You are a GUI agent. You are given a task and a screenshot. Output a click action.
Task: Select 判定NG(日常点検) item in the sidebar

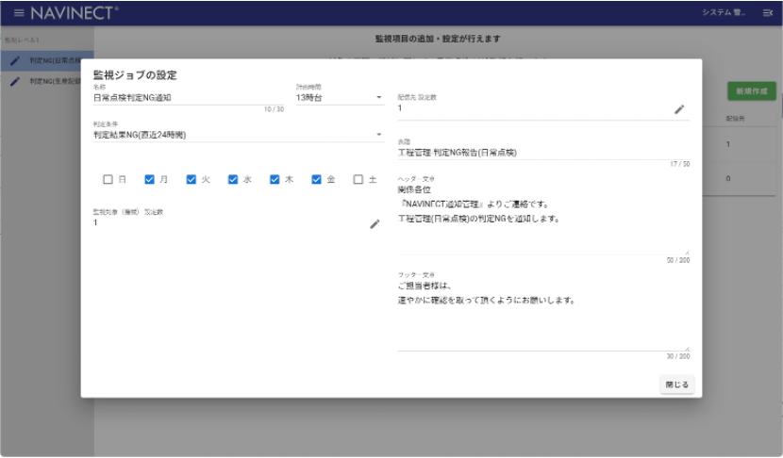tap(47, 61)
